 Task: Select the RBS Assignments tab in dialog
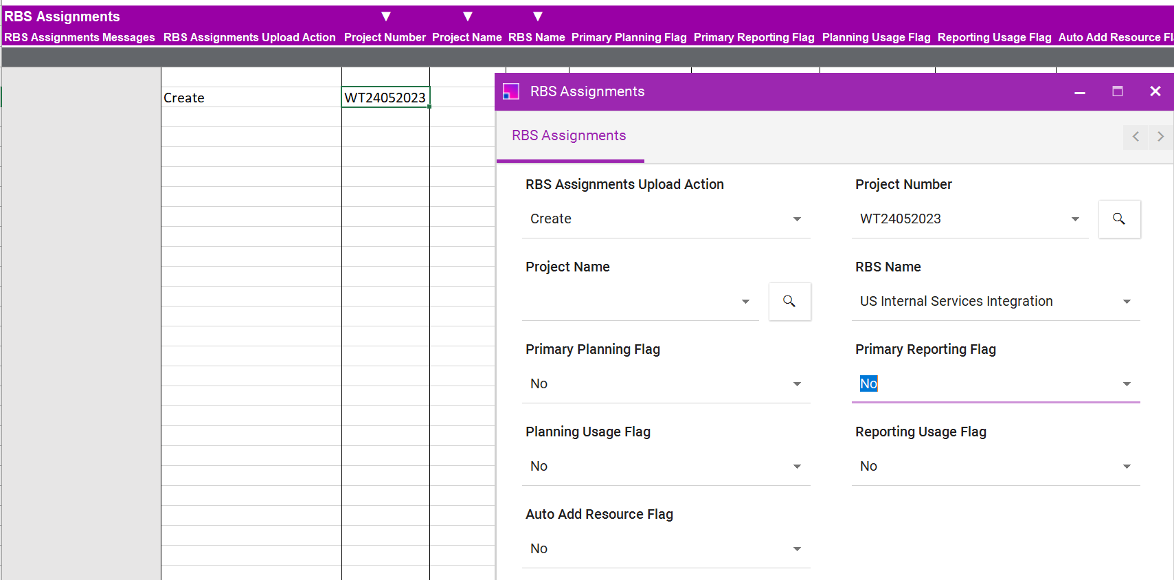[x=569, y=136]
